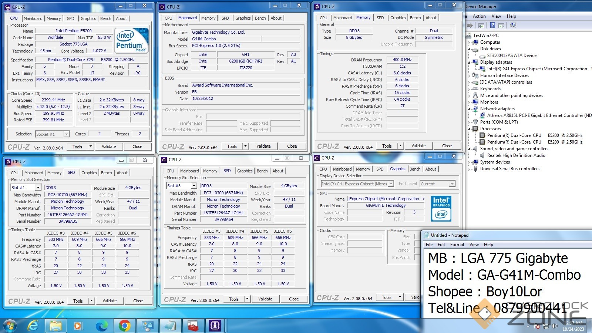Click the CPU-Z chip icon in taskbar
Image resolution: width=592 pixels, height=333 pixels.
click(x=215, y=326)
